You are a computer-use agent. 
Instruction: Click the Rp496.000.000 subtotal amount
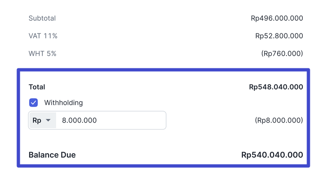277,18
